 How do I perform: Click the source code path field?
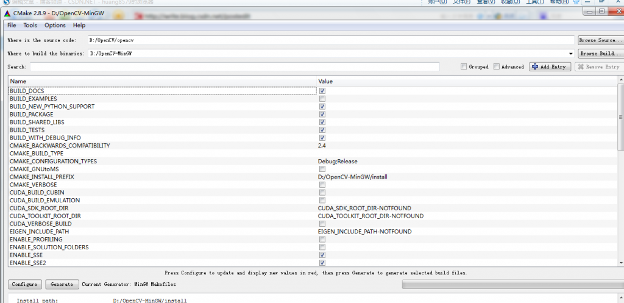(x=331, y=40)
